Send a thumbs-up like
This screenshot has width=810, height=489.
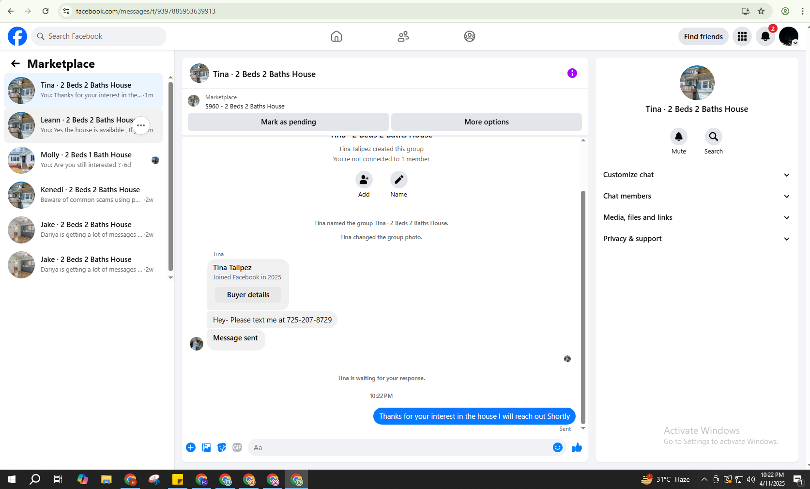click(x=577, y=447)
